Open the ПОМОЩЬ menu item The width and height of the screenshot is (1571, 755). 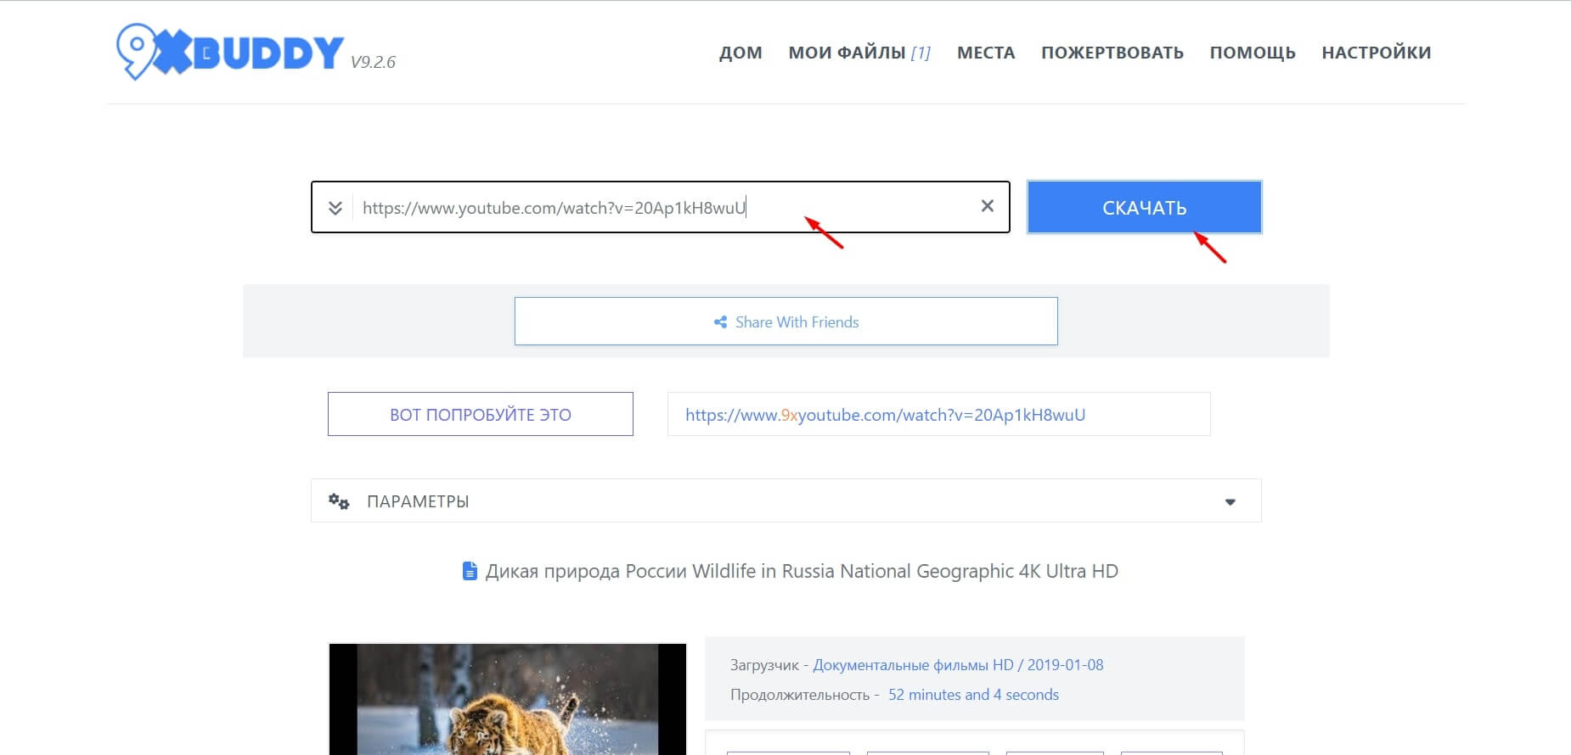tap(1253, 53)
